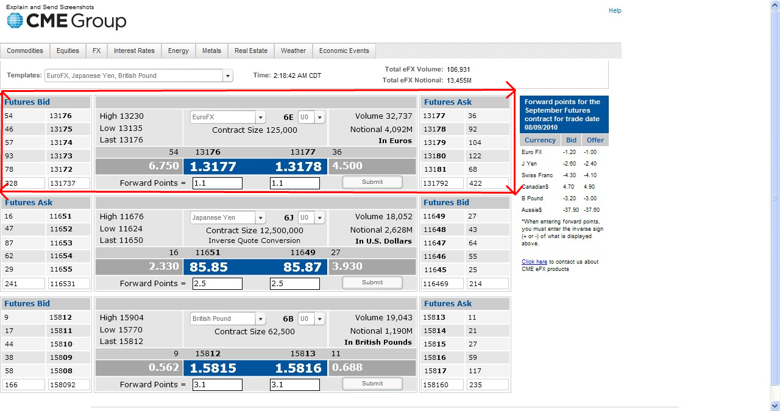Click the EuroFX bid forward points field
Viewport: 780px width, 411px height.
click(x=218, y=183)
